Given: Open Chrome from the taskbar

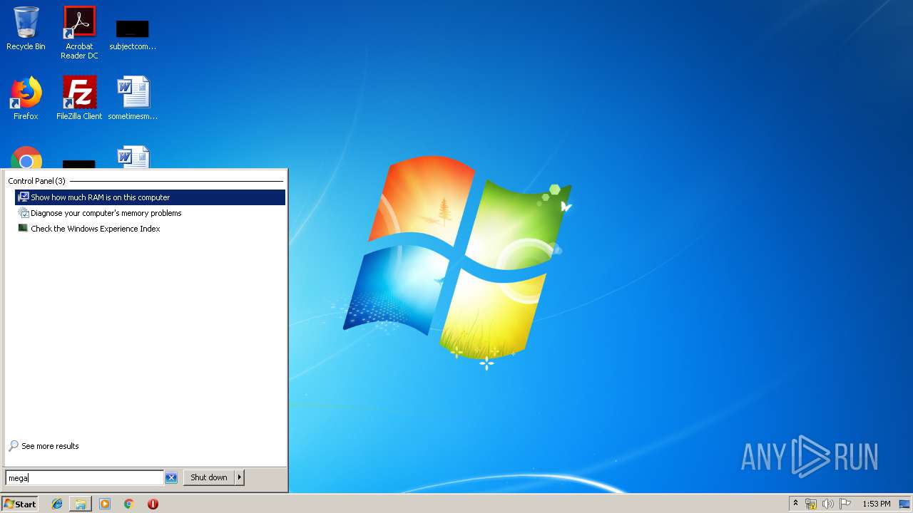Looking at the screenshot, I should (128, 504).
